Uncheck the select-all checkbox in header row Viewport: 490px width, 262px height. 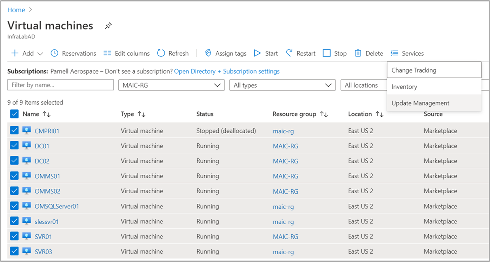(14, 114)
